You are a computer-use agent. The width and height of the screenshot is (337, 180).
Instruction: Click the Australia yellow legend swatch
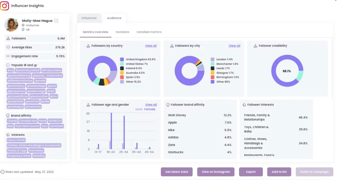coord(122,73)
